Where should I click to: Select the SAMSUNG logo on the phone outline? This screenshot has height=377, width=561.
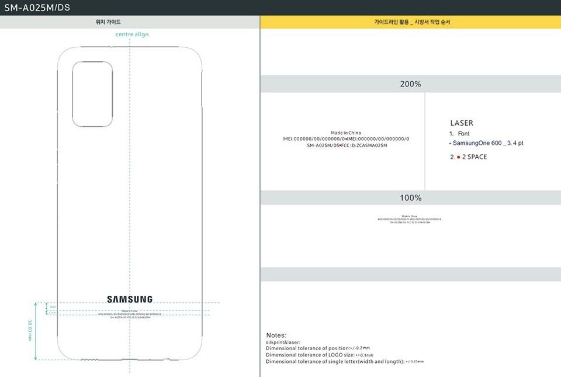tap(129, 299)
